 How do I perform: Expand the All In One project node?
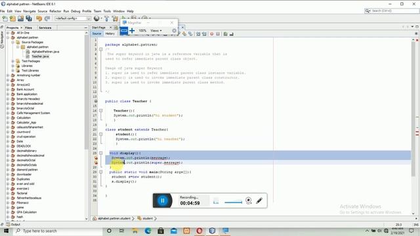[8, 33]
